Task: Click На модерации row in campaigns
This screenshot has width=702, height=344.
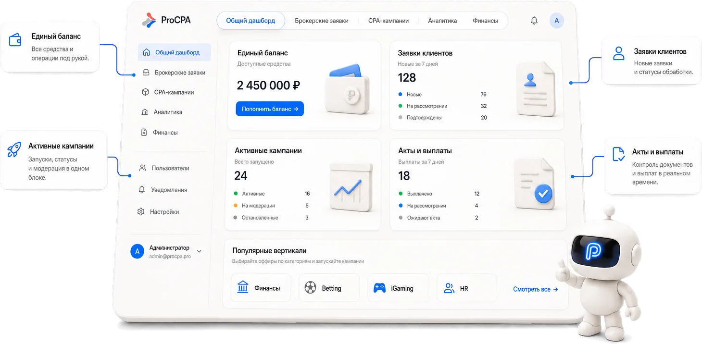Action: pos(272,206)
